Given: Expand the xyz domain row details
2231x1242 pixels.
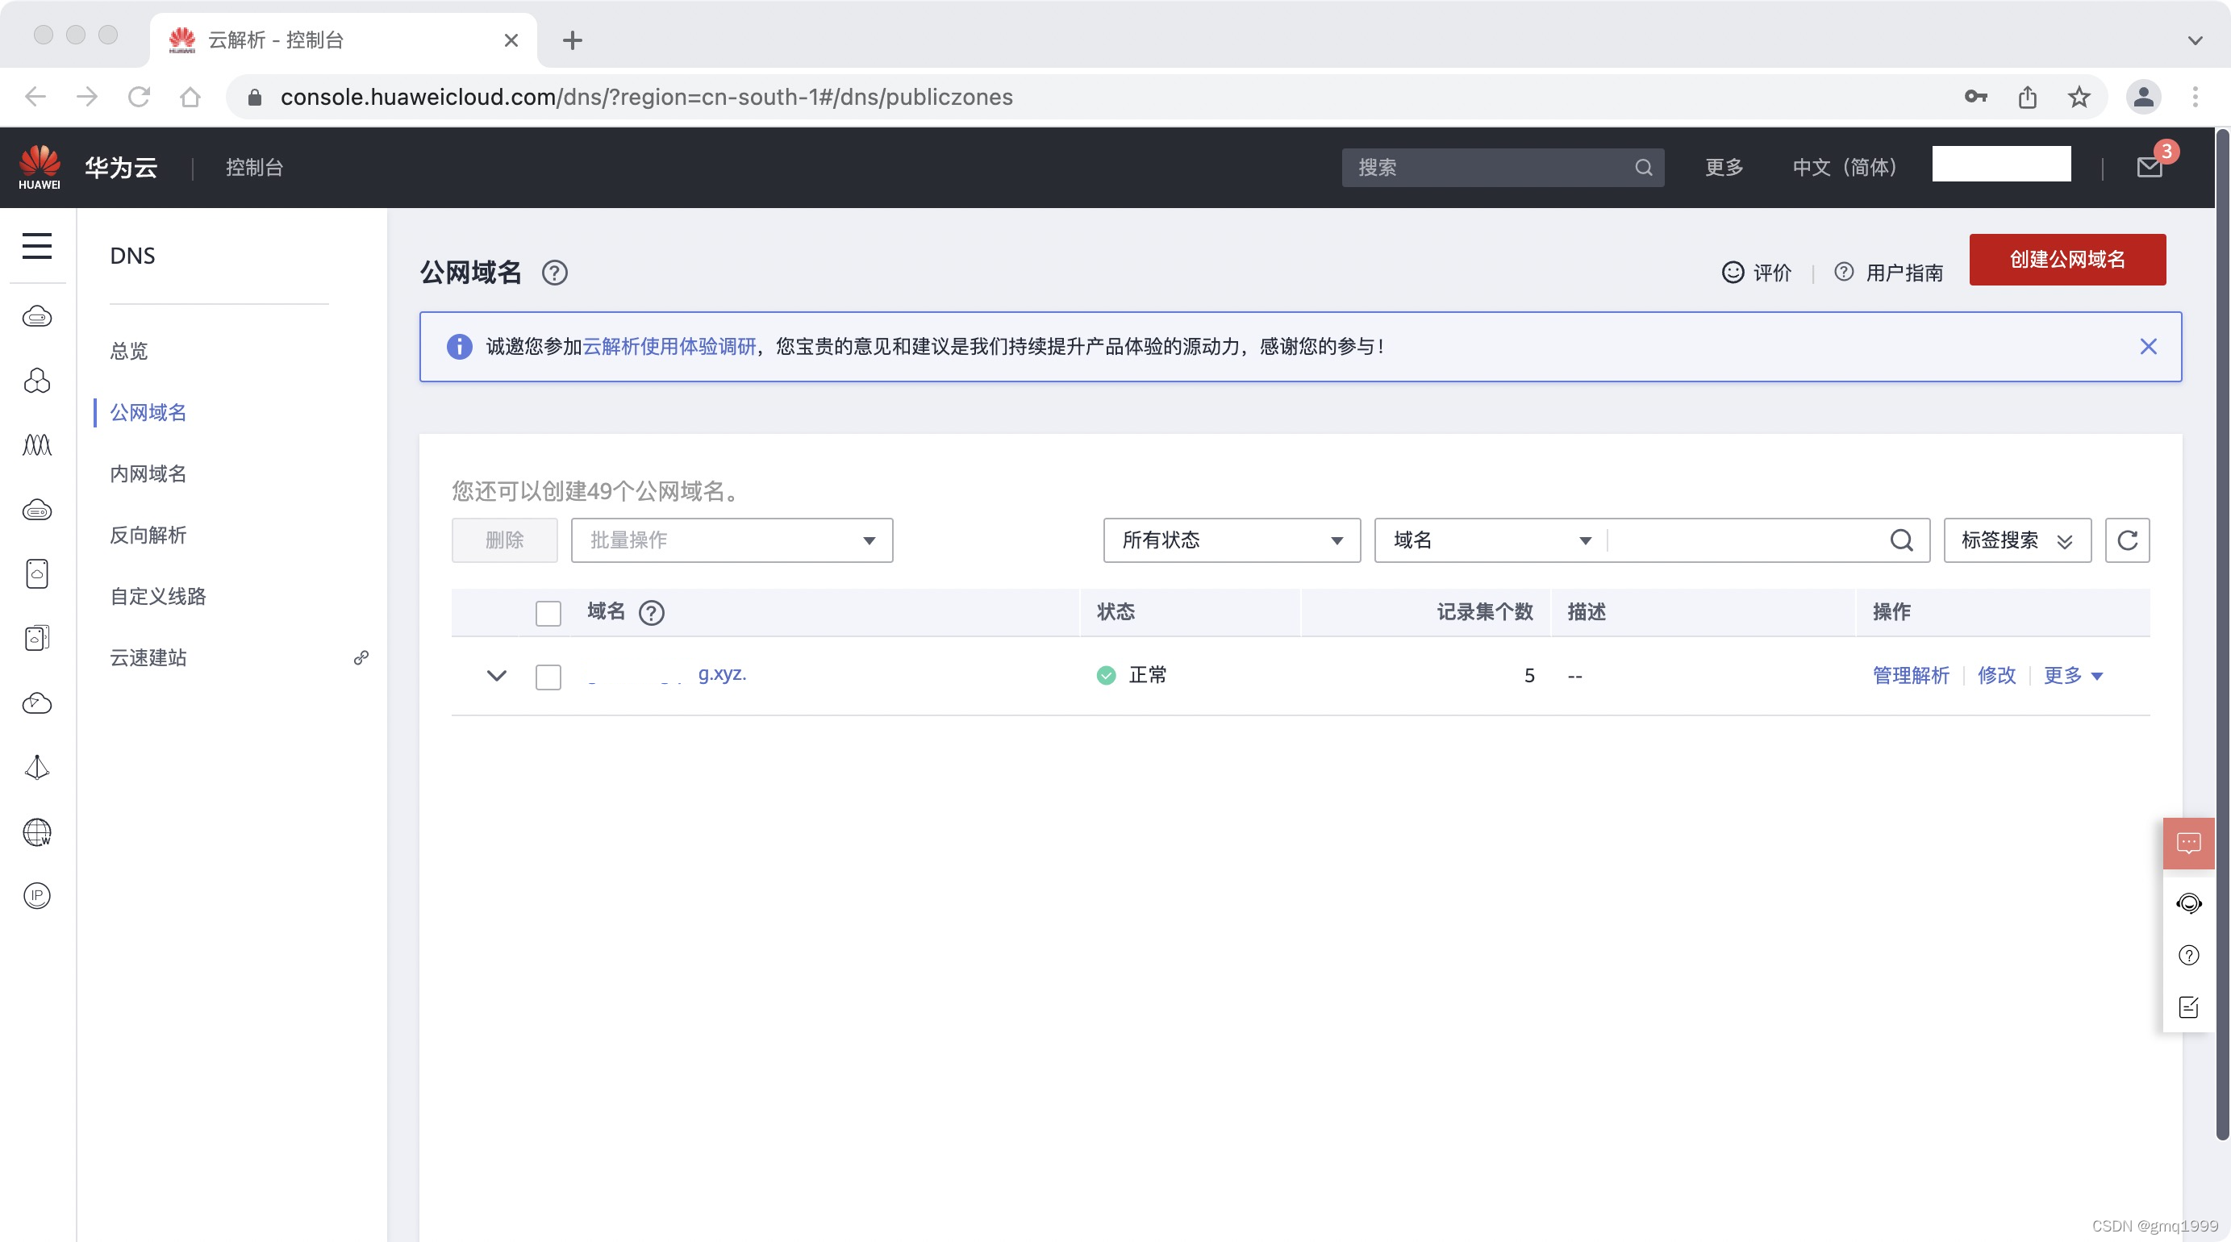Looking at the screenshot, I should coord(496,676).
